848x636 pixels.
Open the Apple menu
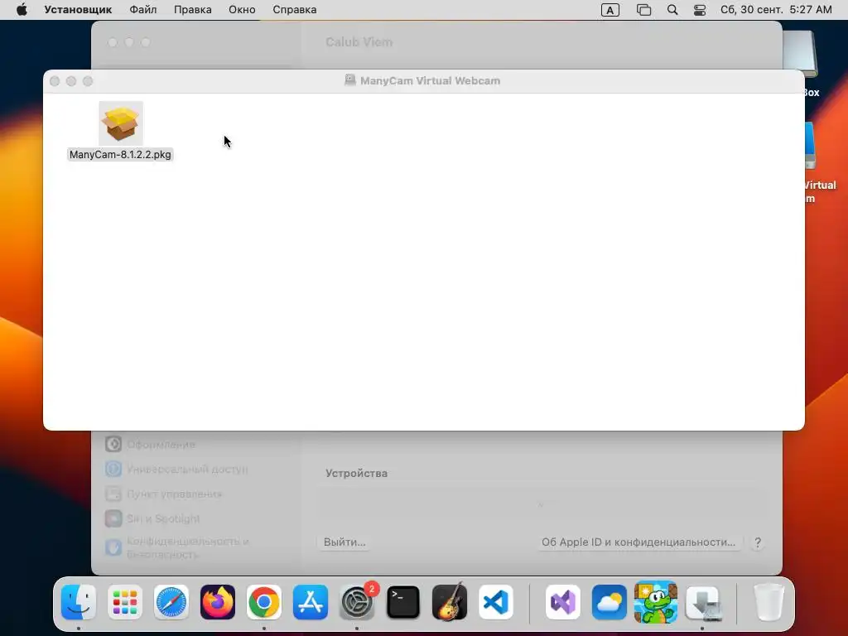22,10
